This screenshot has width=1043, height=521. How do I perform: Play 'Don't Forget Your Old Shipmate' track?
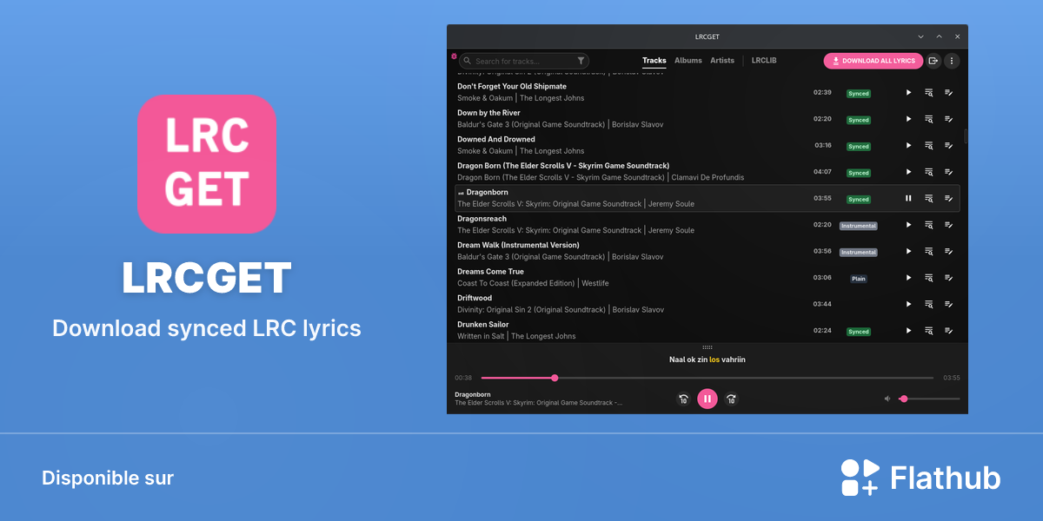tap(908, 92)
